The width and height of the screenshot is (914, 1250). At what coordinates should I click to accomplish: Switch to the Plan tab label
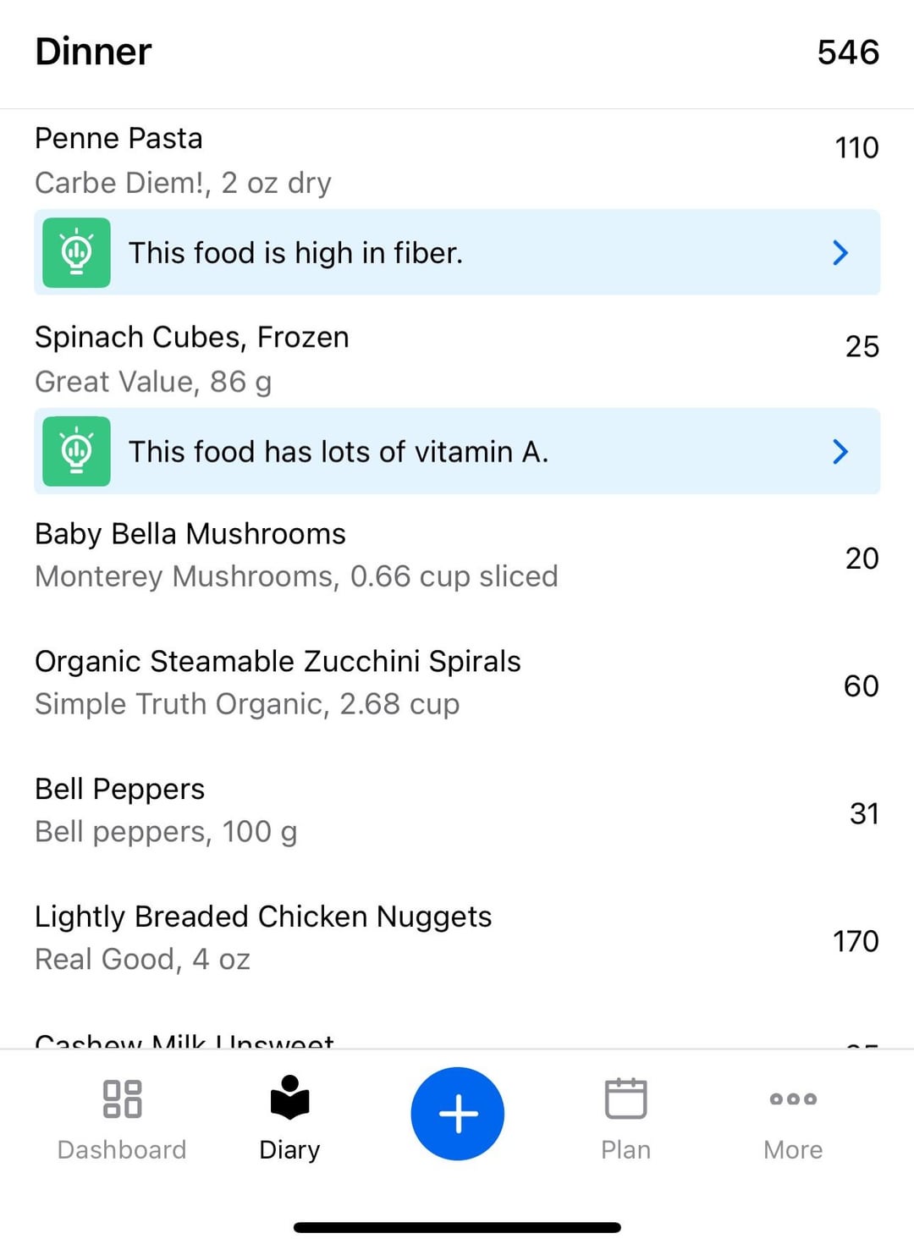(x=625, y=1149)
